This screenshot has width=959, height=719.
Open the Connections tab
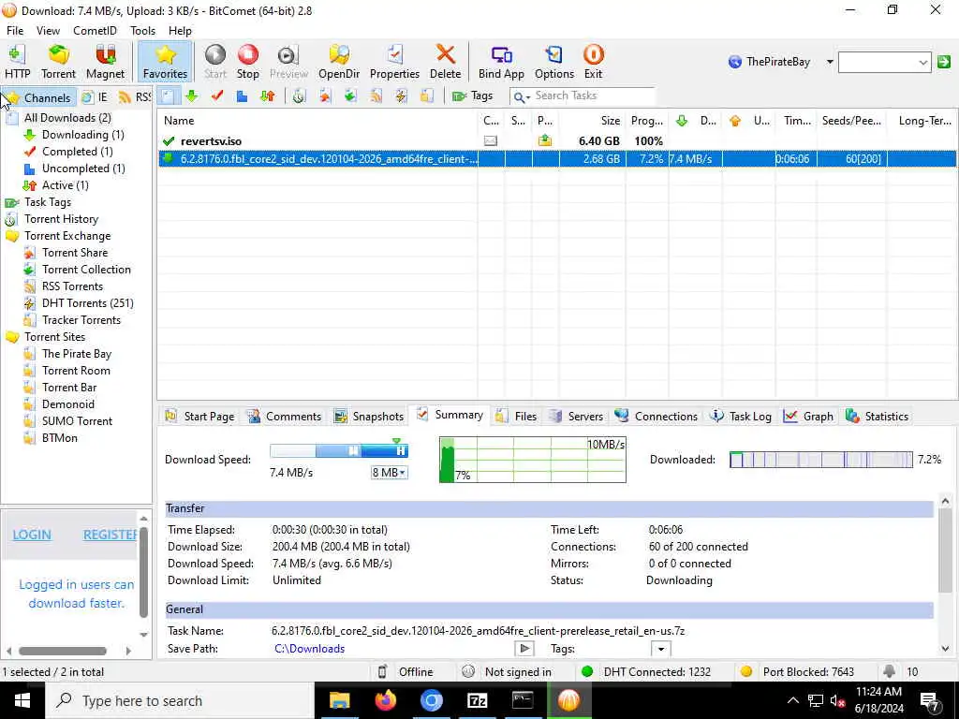point(657,417)
